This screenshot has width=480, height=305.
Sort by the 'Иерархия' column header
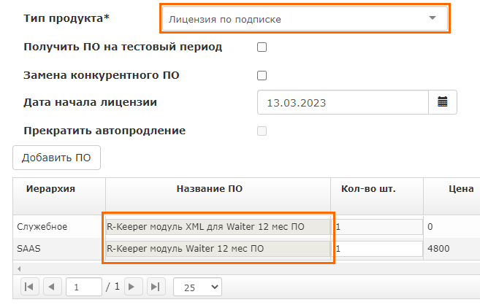point(51,189)
